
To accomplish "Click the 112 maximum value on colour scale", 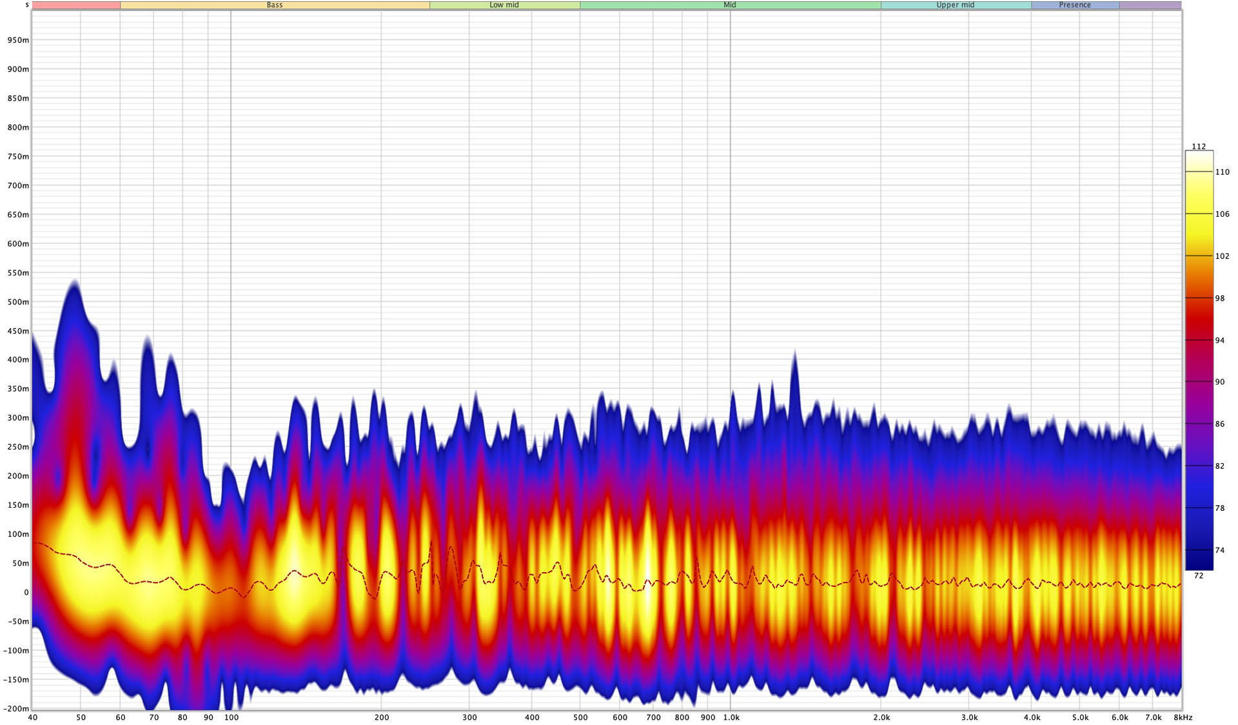I will pyautogui.click(x=1199, y=146).
